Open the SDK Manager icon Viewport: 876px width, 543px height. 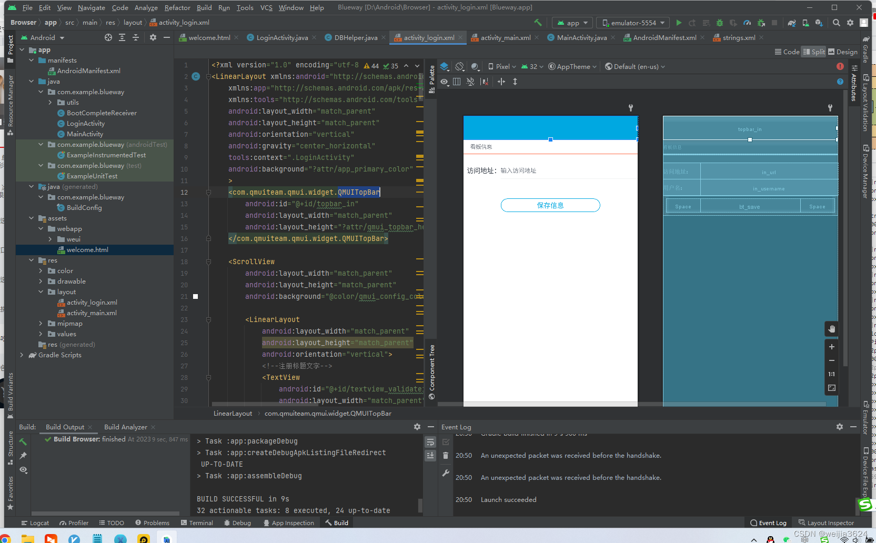819,23
